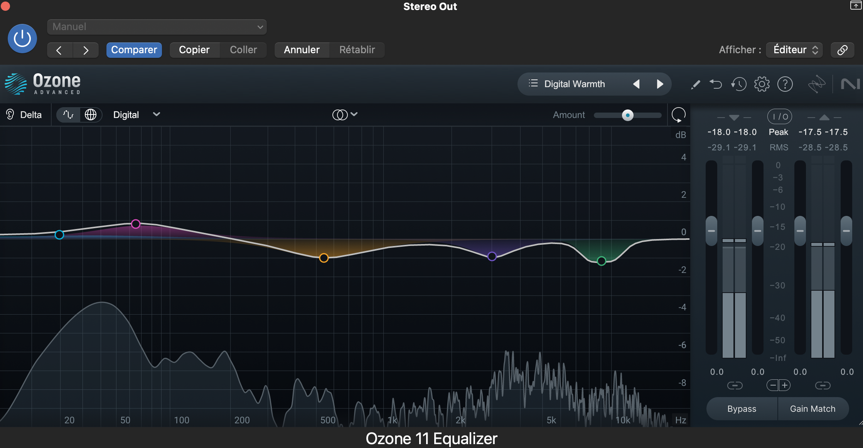Select the EQ curve view mode
Viewport: 863px width, 448px height.
(x=69, y=115)
